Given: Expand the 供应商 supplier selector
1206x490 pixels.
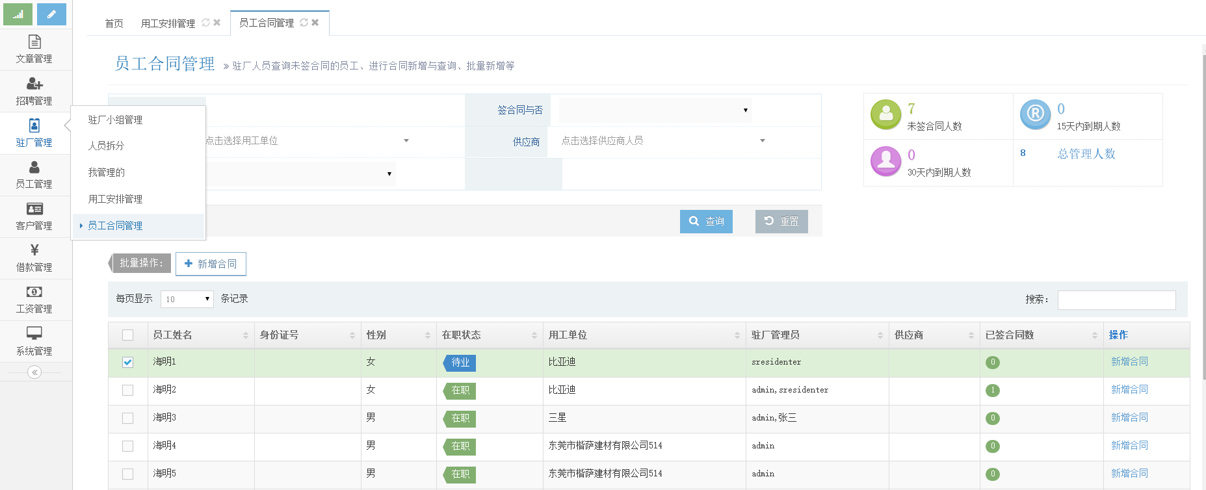Looking at the screenshot, I should (x=663, y=141).
